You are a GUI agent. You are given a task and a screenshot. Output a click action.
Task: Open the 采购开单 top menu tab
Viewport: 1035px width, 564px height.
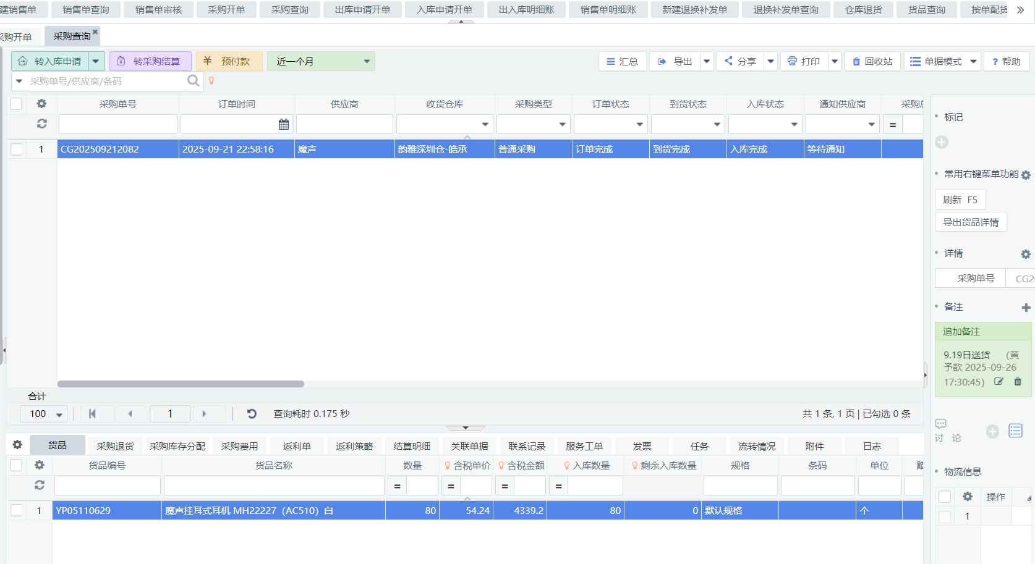click(x=226, y=10)
